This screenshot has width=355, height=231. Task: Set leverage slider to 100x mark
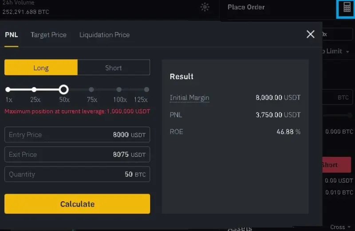(119, 90)
